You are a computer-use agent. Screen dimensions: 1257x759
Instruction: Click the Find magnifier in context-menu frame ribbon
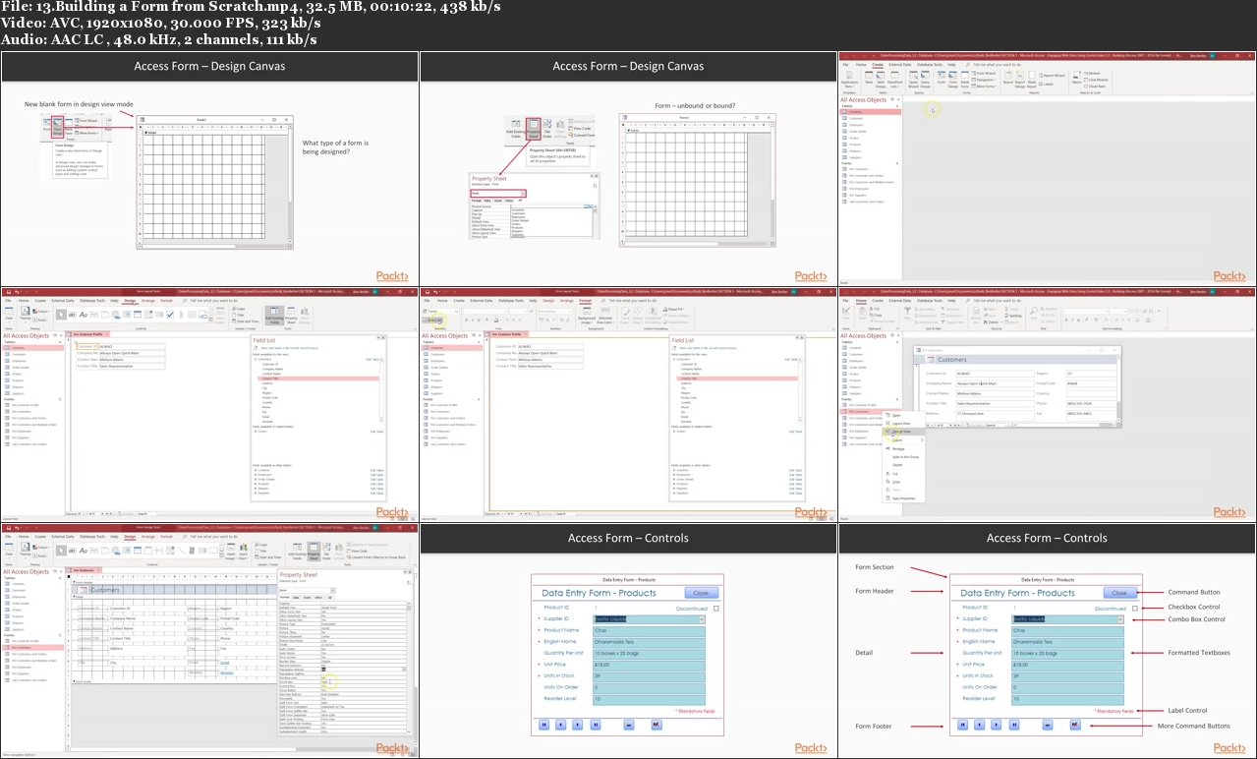point(1033,313)
